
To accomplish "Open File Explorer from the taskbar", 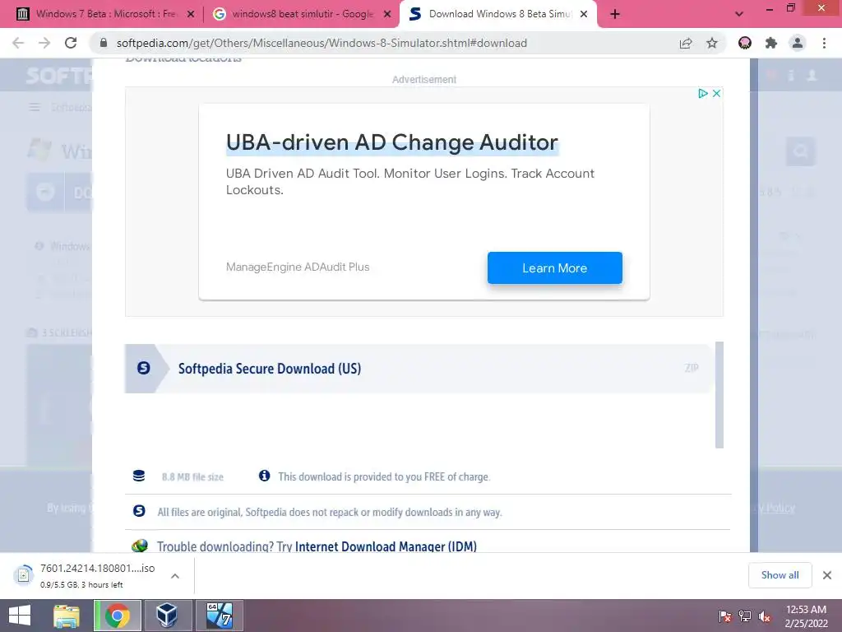I will coord(67,616).
